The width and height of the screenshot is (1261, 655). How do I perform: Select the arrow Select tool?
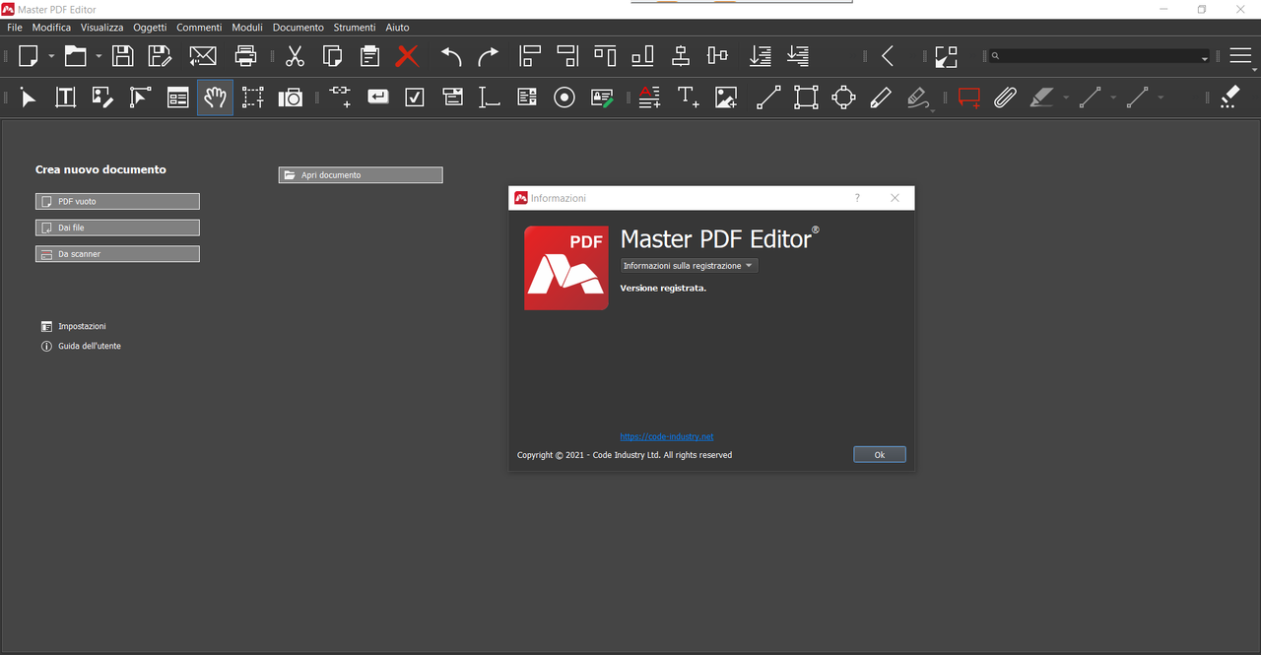click(x=28, y=98)
